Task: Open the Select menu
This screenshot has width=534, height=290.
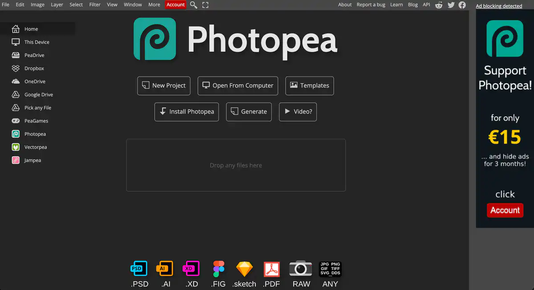Action: (76, 4)
